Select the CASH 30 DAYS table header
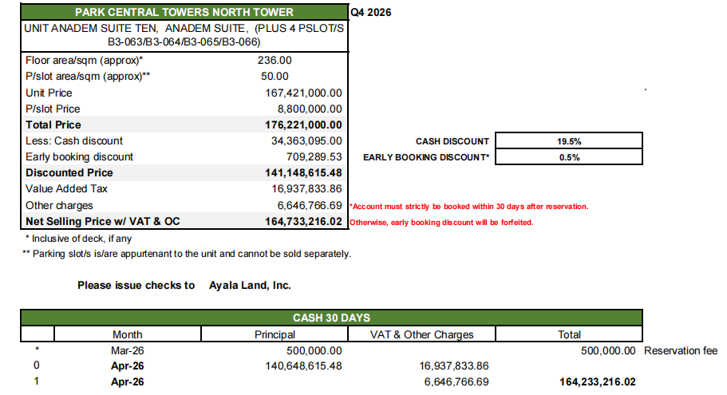Image resolution: width=727 pixels, height=395 pixels. (331, 318)
